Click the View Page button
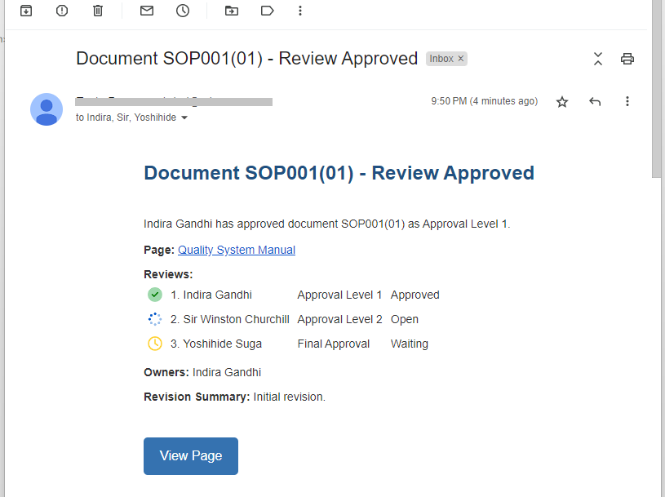This screenshot has width=665, height=497. 191,456
